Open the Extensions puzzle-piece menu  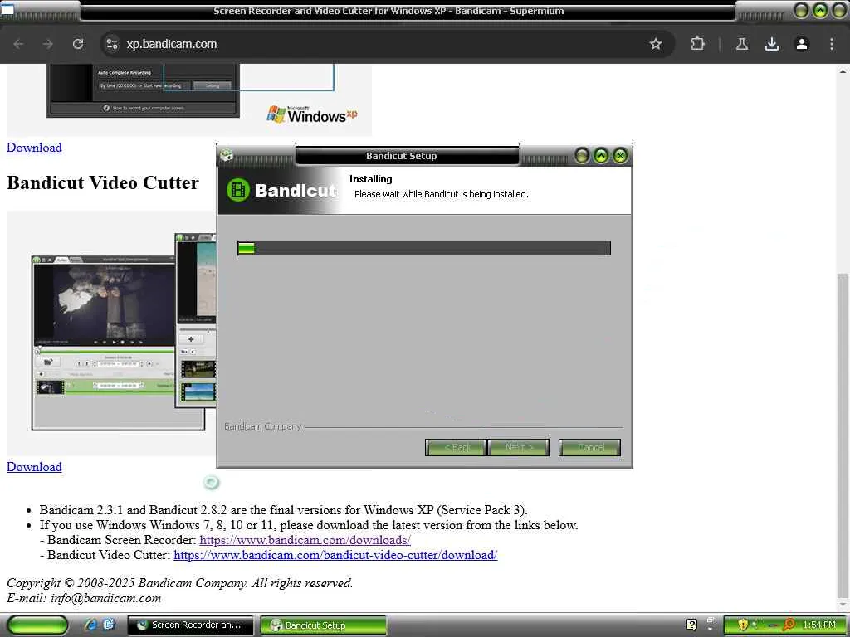(x=697, y=44)
